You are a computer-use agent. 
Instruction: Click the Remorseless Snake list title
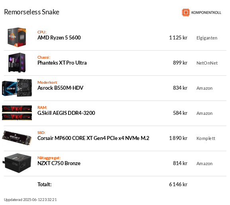coord(31,12)
